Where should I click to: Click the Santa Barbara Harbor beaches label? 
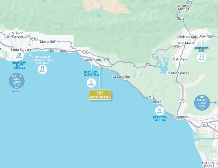[x=42, y=60]
